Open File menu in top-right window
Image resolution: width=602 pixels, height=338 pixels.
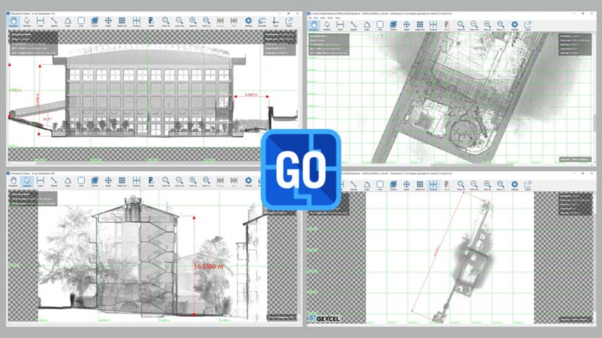tap(310, 18)
